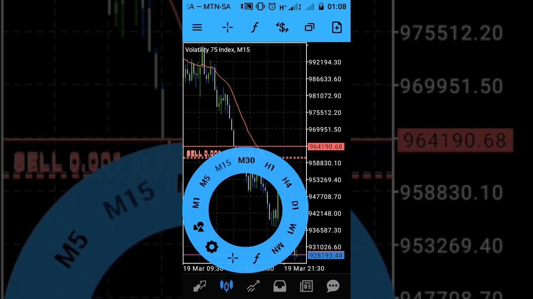Tap 942148.00 on price axis
Viewport: 533px width, 299px height.
[324, 213]
